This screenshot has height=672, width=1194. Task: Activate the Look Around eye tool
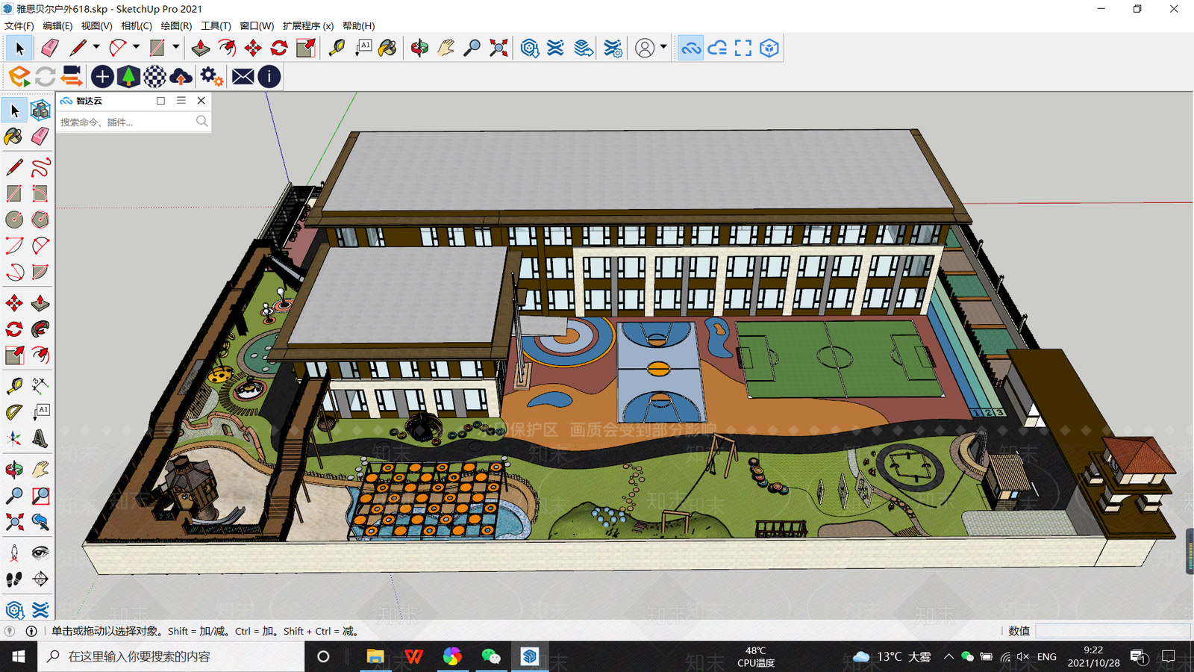coord(40,553)
